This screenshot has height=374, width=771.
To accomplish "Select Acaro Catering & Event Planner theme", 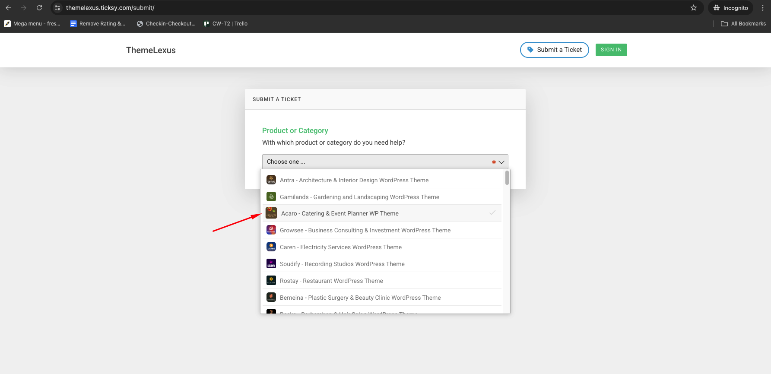I will point(381,213).
